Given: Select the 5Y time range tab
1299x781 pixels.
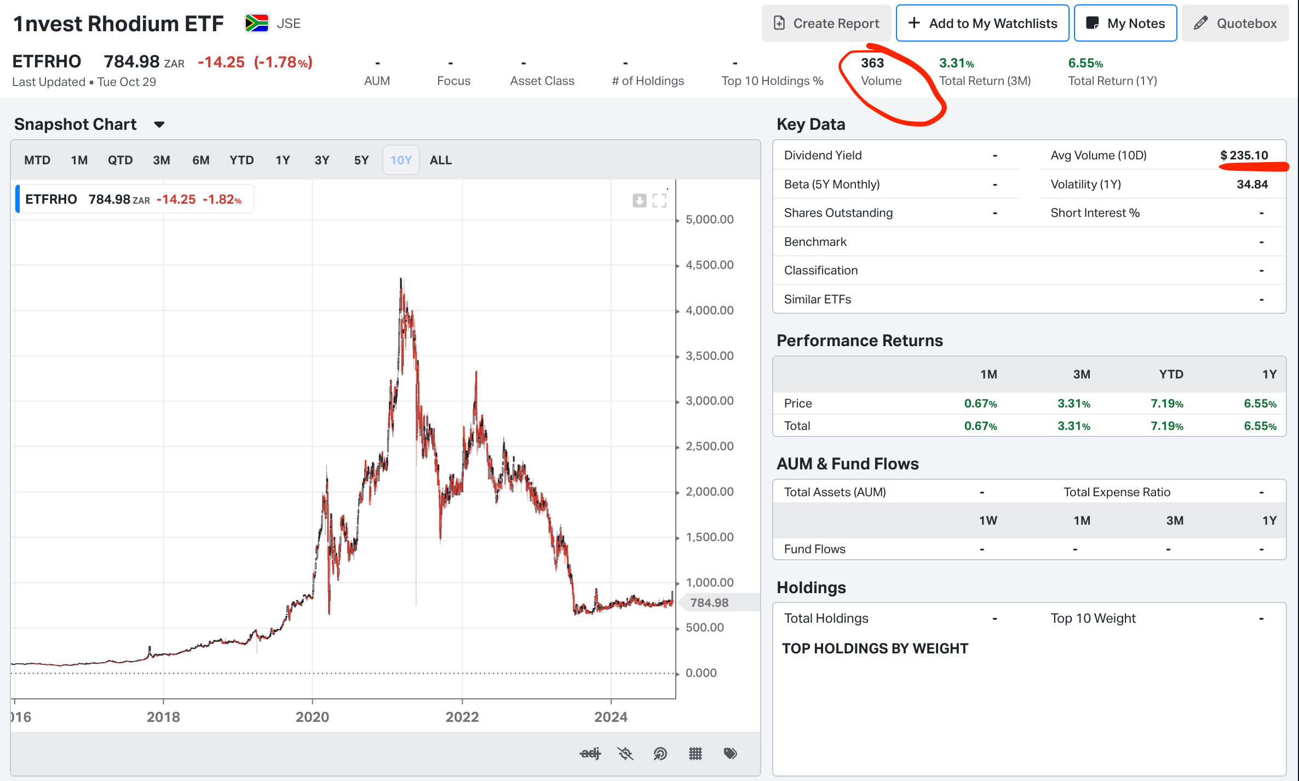Looking at the screenshot, I should (x=361, y=160).
